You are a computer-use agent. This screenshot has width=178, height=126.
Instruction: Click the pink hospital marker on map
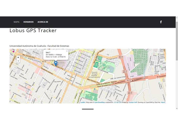click(14, 52)
